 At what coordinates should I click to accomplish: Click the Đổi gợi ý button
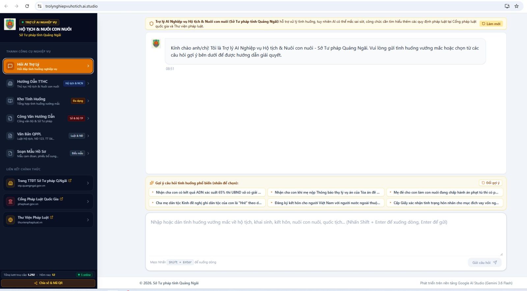(x=491, y=183)
